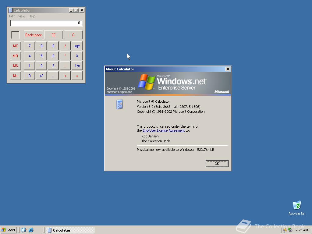Click the multiply (*) button
Screen dimensions: 312x234
[65, 56]
